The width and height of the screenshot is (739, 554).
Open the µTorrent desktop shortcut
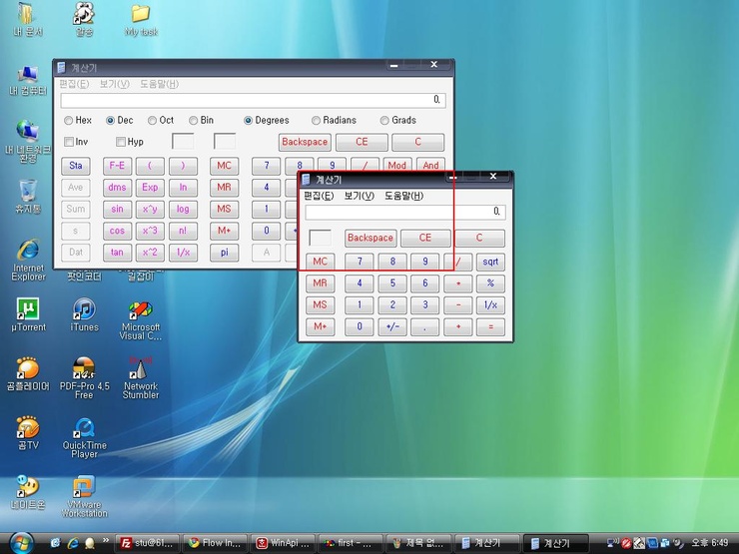pyautogui.click(x=27, y=309)
